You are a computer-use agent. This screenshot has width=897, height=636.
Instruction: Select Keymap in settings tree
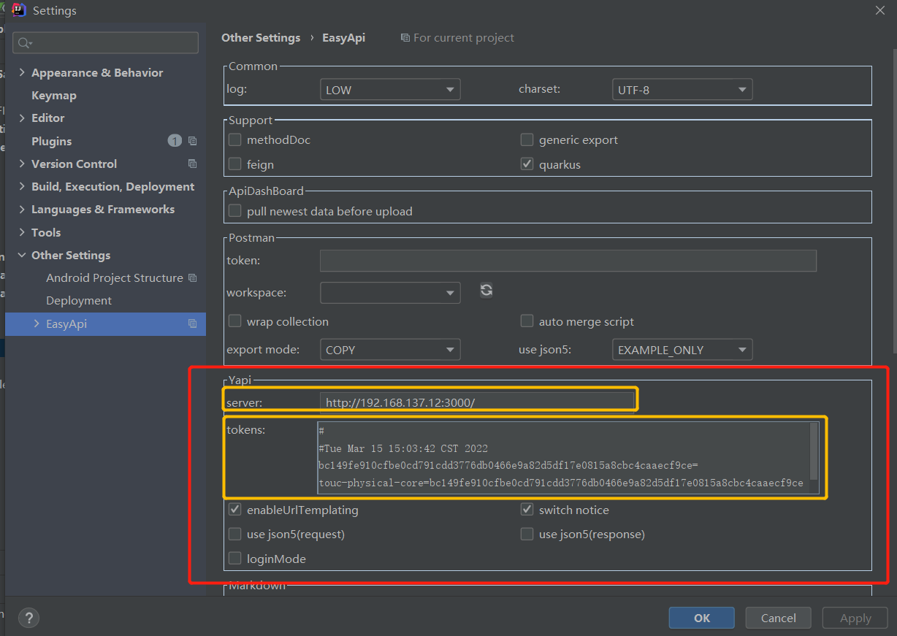pos(54,95)
